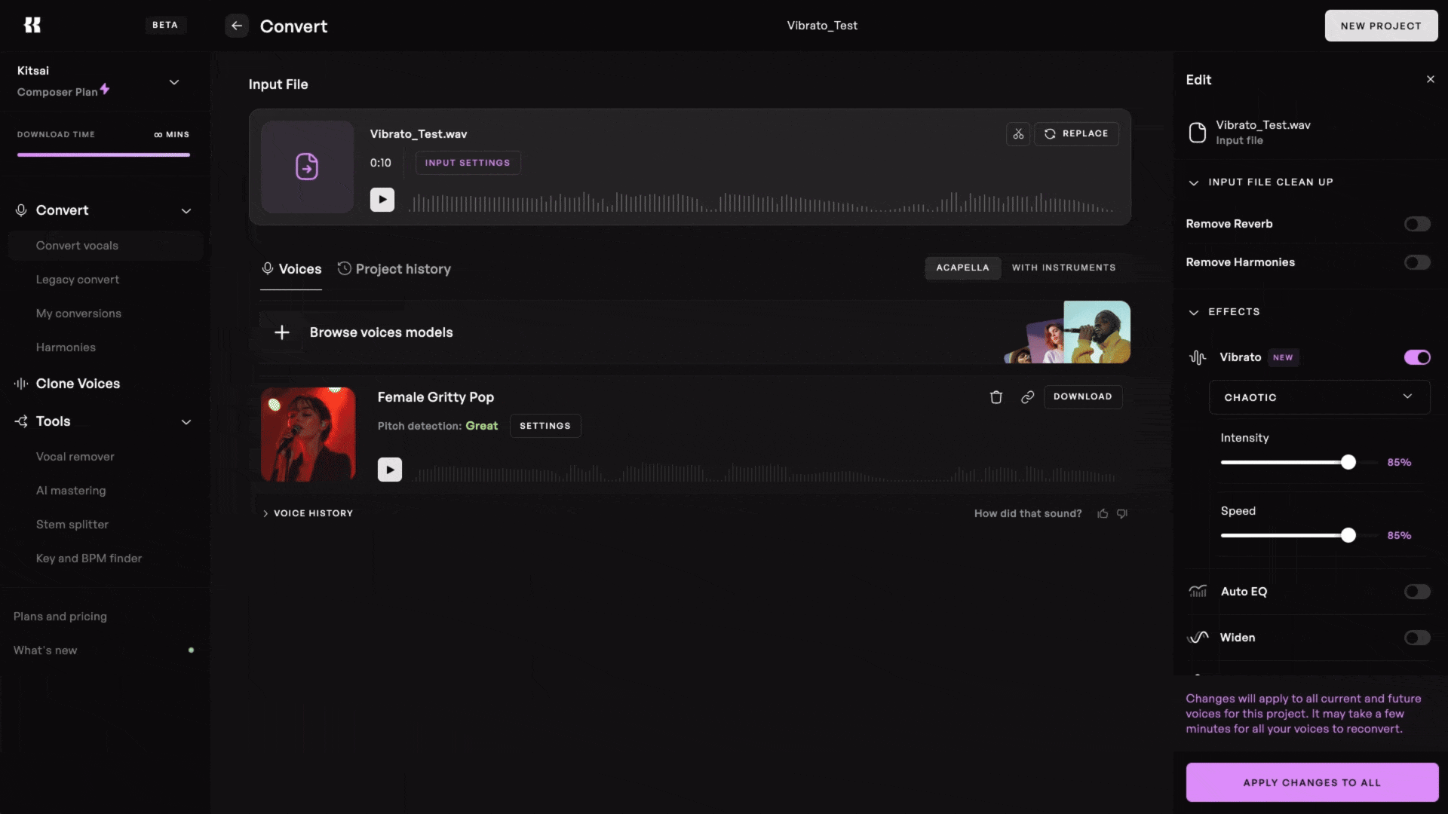Give thumbs up feedback

(x=1103, y=514)
